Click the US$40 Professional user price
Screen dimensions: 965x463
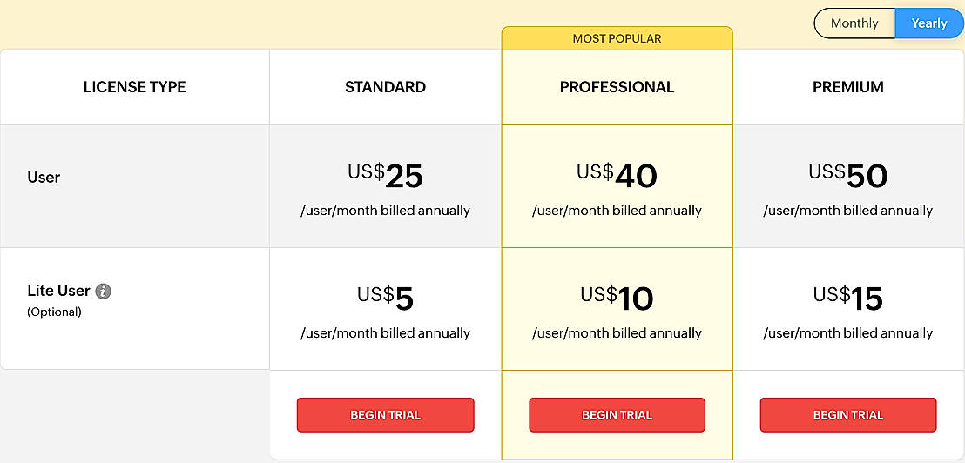click(x=617, y=176)
